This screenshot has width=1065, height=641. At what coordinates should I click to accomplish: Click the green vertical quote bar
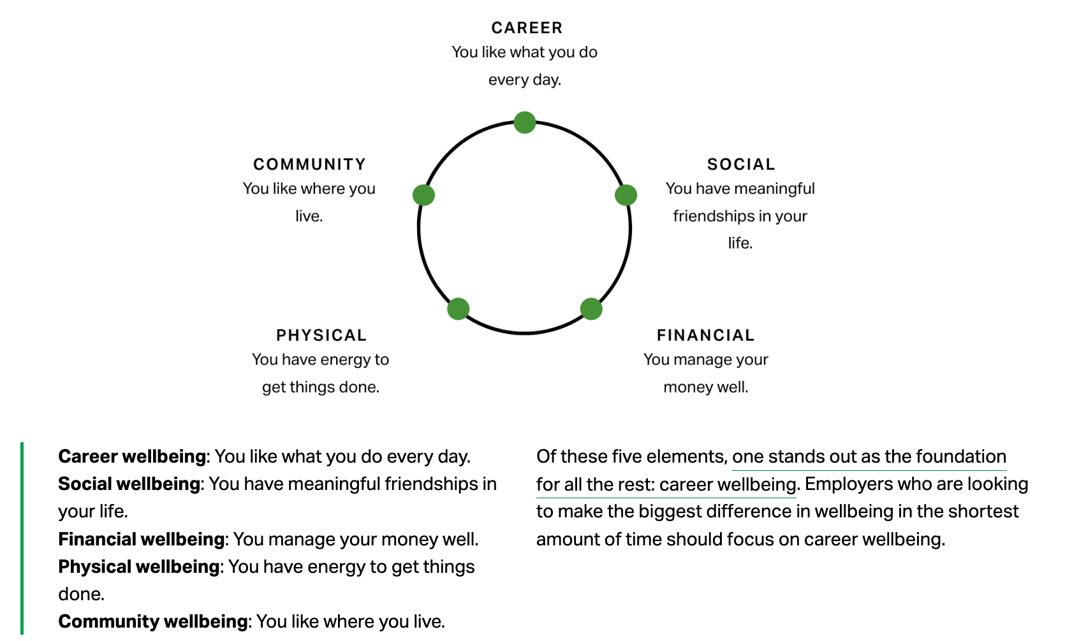22,538
